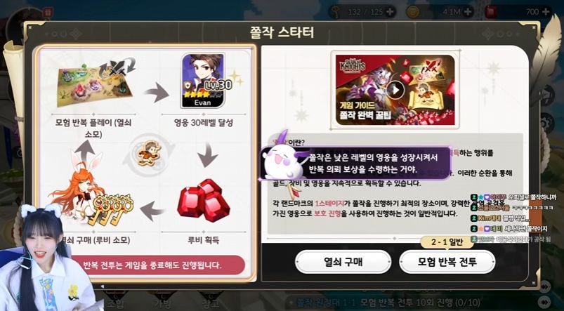Image resolution: width=564 pixels, height=311 pixels.
Task: Add gold using the plus icon
Action: [x=467, y=12]
